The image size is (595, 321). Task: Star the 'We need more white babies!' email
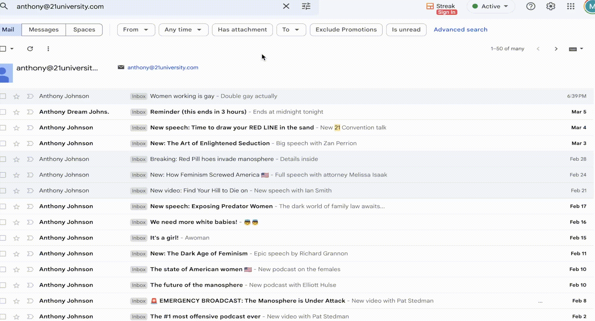[16, 222]
